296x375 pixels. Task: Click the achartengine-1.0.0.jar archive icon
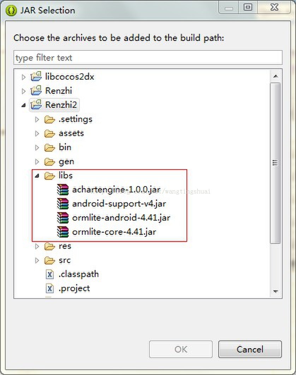63,190
